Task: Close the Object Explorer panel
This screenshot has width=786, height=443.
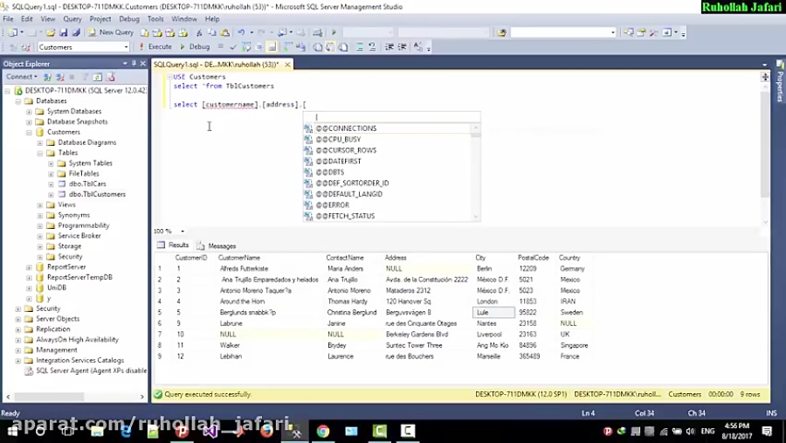Action: (x=143, y=64)
